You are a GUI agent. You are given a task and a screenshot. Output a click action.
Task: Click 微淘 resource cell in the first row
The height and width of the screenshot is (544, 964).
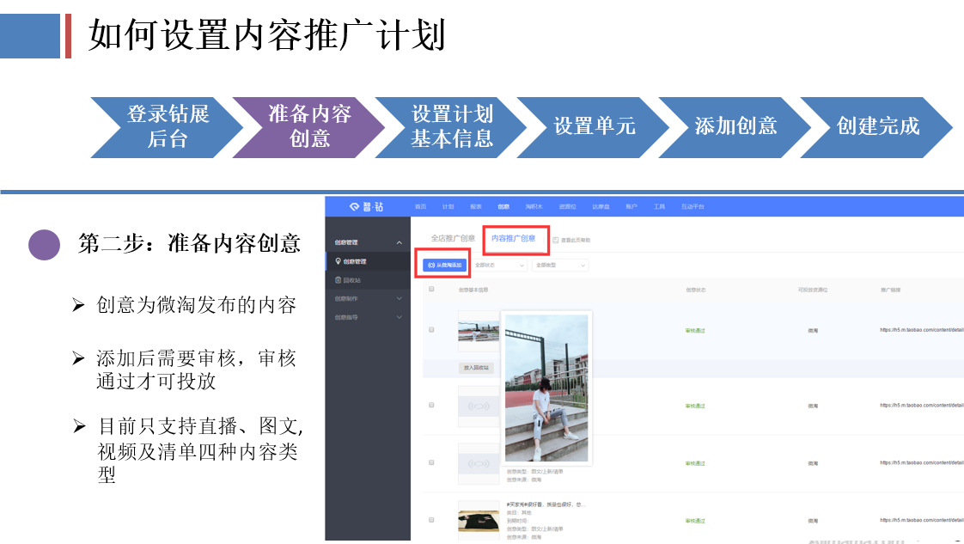[813, 330]
